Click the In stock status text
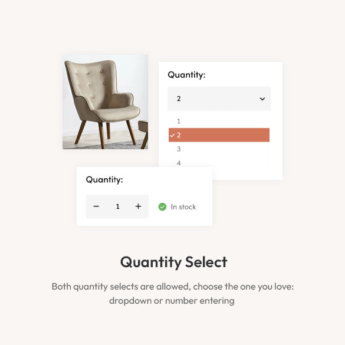Screen dimensions: 345x345 [183, 207]
